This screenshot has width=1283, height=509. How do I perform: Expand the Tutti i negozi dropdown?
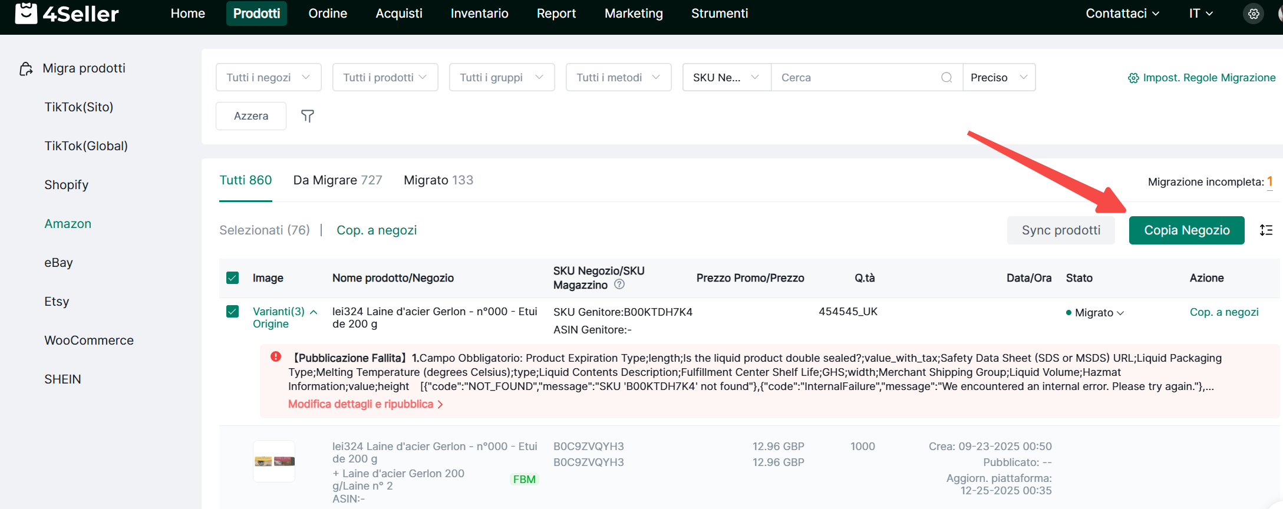click(x=268, y=77)
